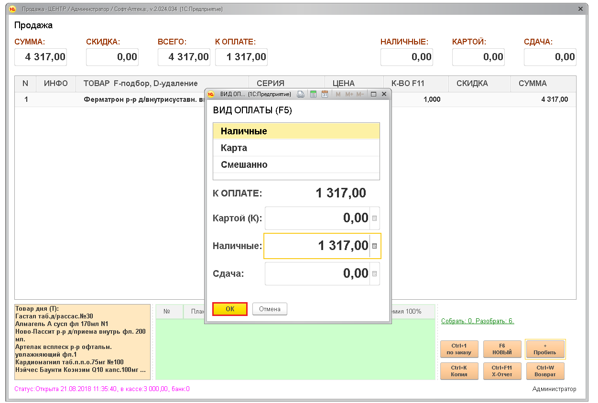Open the calendar icon in dialog title bar
This screenshot has width=598, height=403.
325,94
